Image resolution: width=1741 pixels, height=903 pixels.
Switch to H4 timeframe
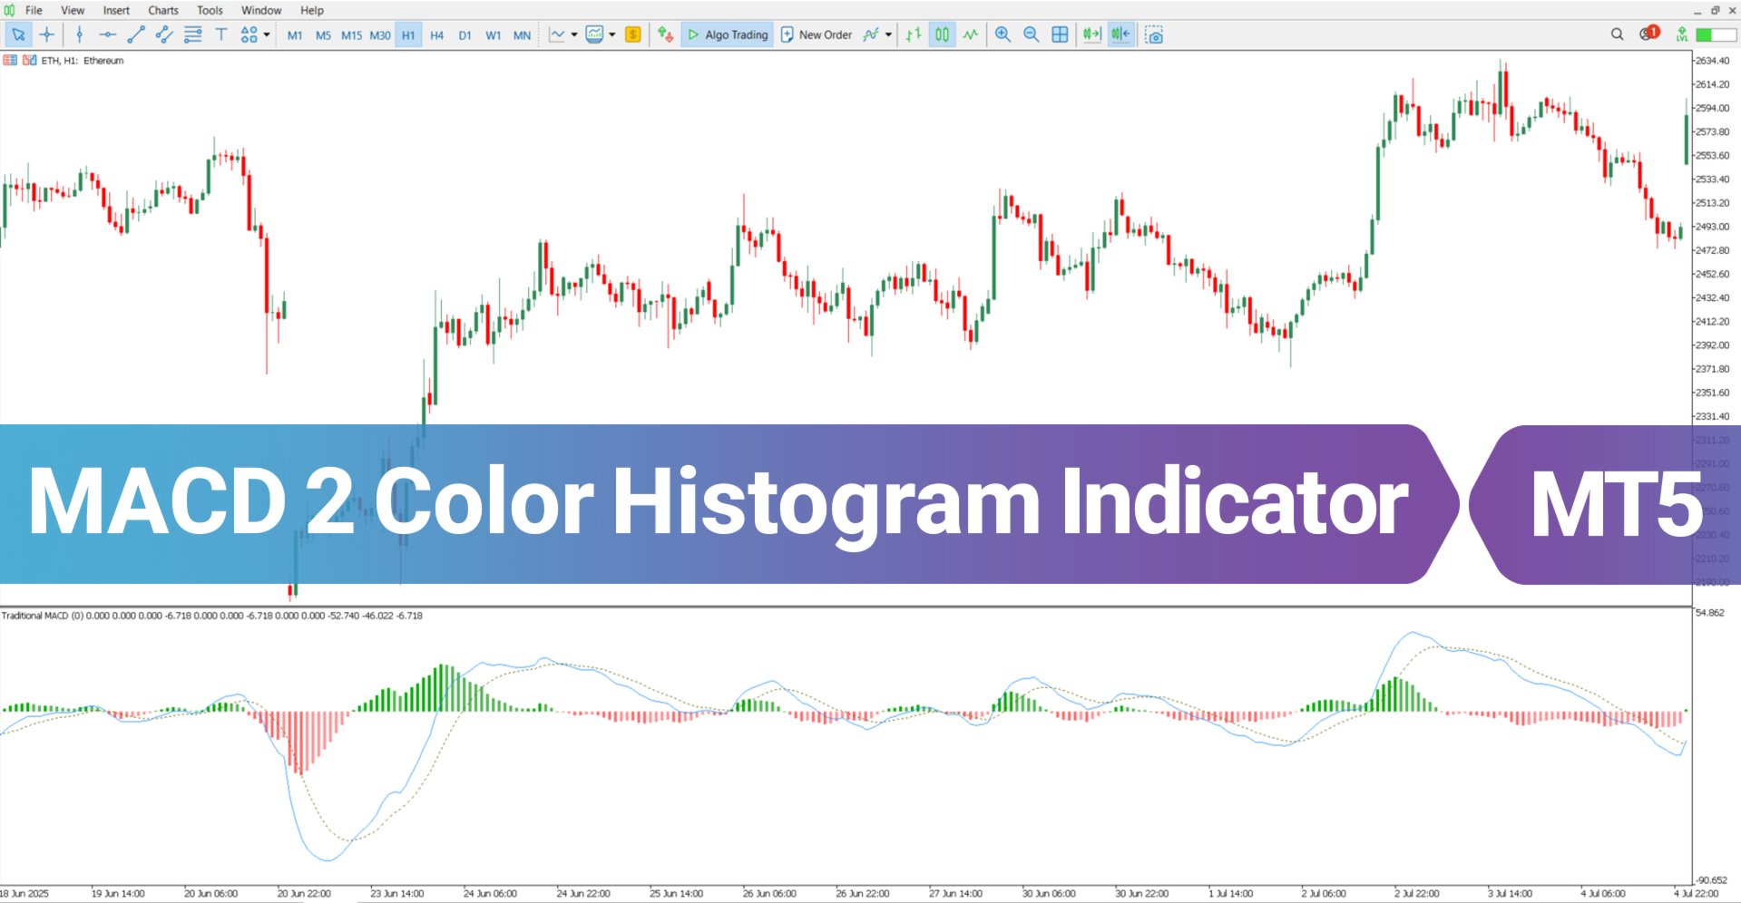tap(436, 35)
